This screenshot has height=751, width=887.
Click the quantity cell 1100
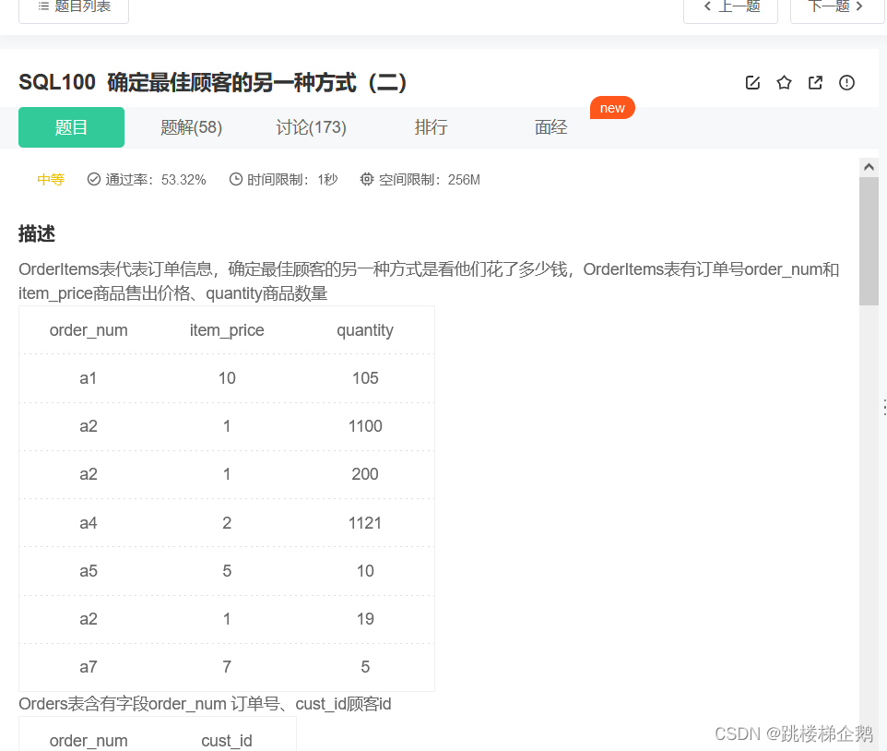365,426
